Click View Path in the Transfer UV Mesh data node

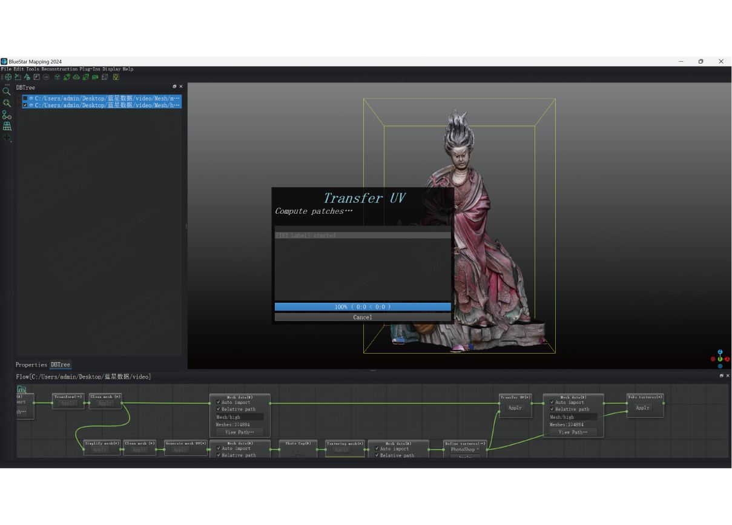coord(572,432)
